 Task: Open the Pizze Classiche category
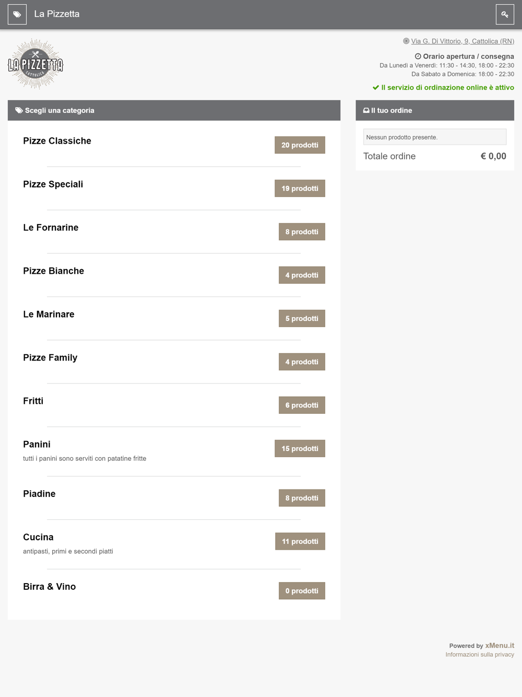click(x=57, y=141)
